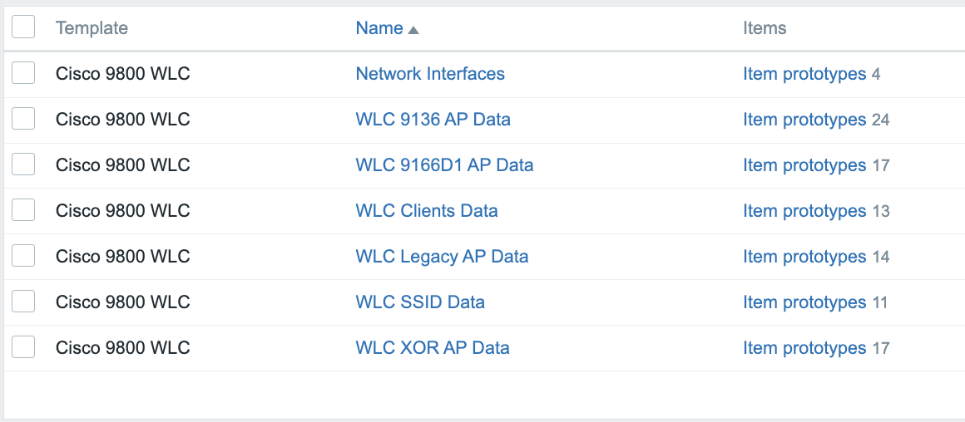This screenshot has width=965, height=422.
Task: Select the WLC Legacy AP Data checkbox
Action: [x=23, y=256]
